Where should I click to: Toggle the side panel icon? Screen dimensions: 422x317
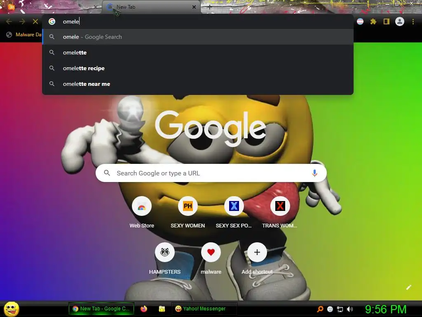coord(386,21)
